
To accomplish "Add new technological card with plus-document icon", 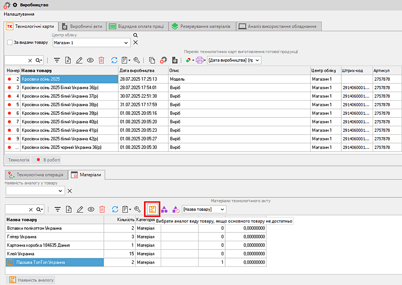I will (x=68, y=60).
